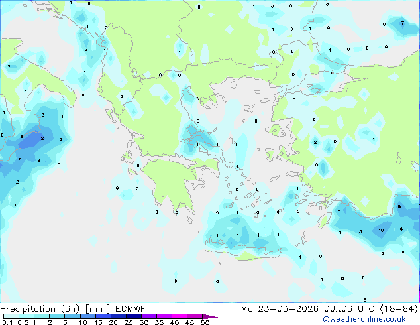Click the '(18+84)' forecast run text
The height and width of the screenshot is (325, 420).
tap(399, 309)
